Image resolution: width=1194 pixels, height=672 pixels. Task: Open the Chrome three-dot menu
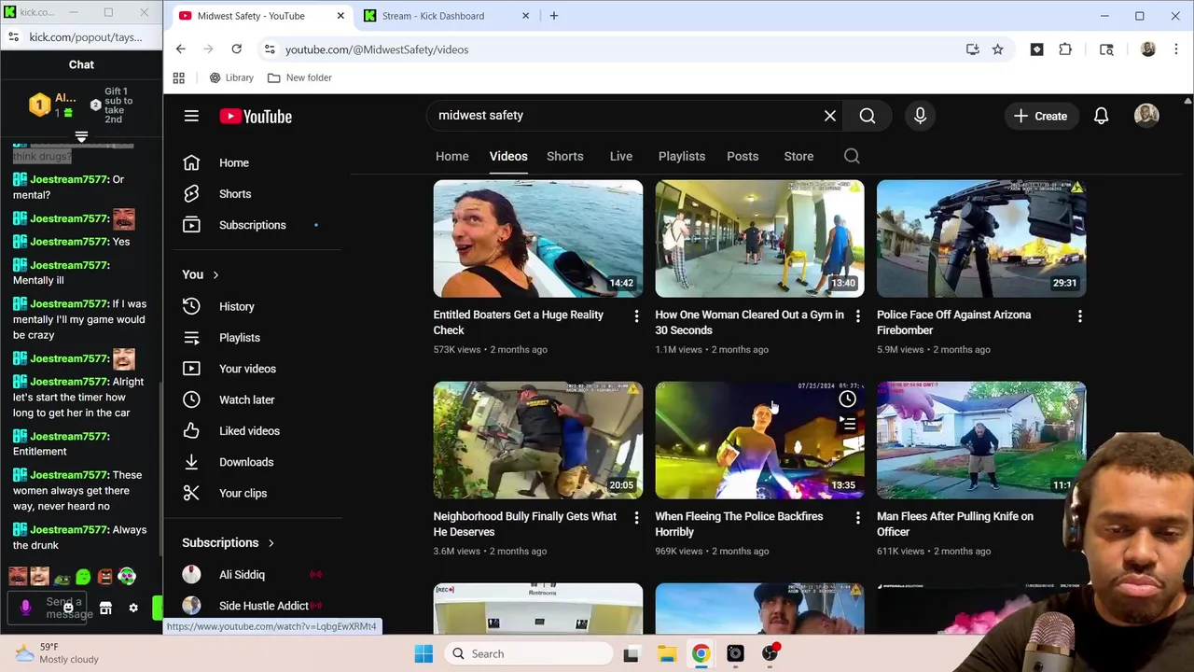(1175, 49)
